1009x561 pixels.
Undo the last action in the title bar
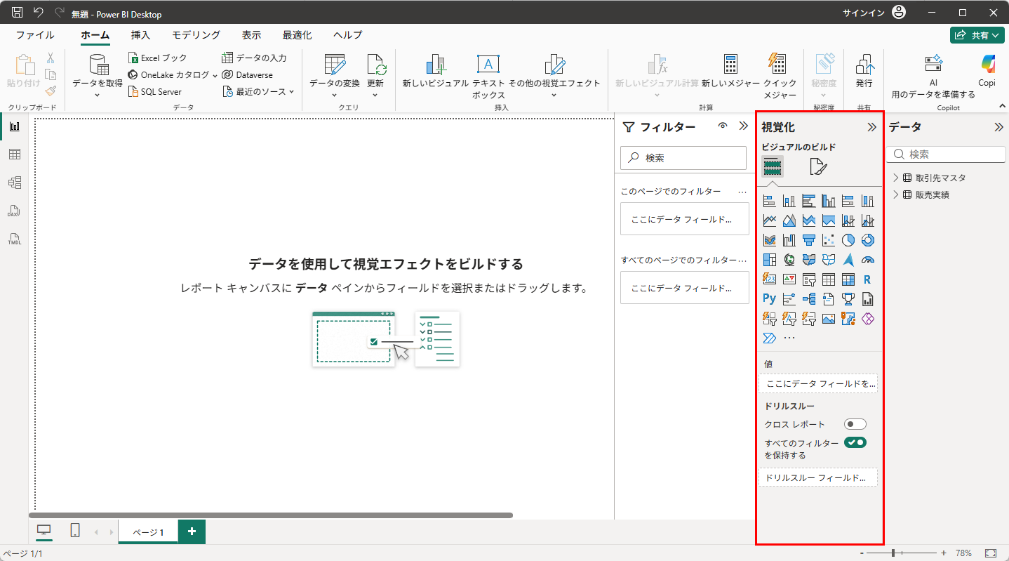[39, 13]
